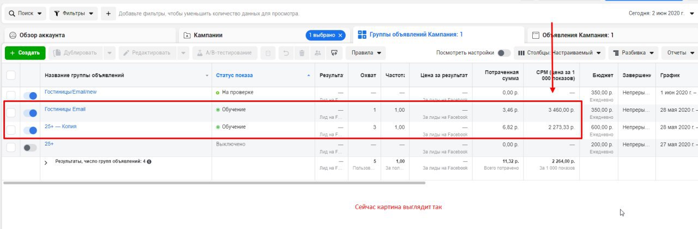Click the Бюджет column header
698x229 pixels.
(599, 75)
